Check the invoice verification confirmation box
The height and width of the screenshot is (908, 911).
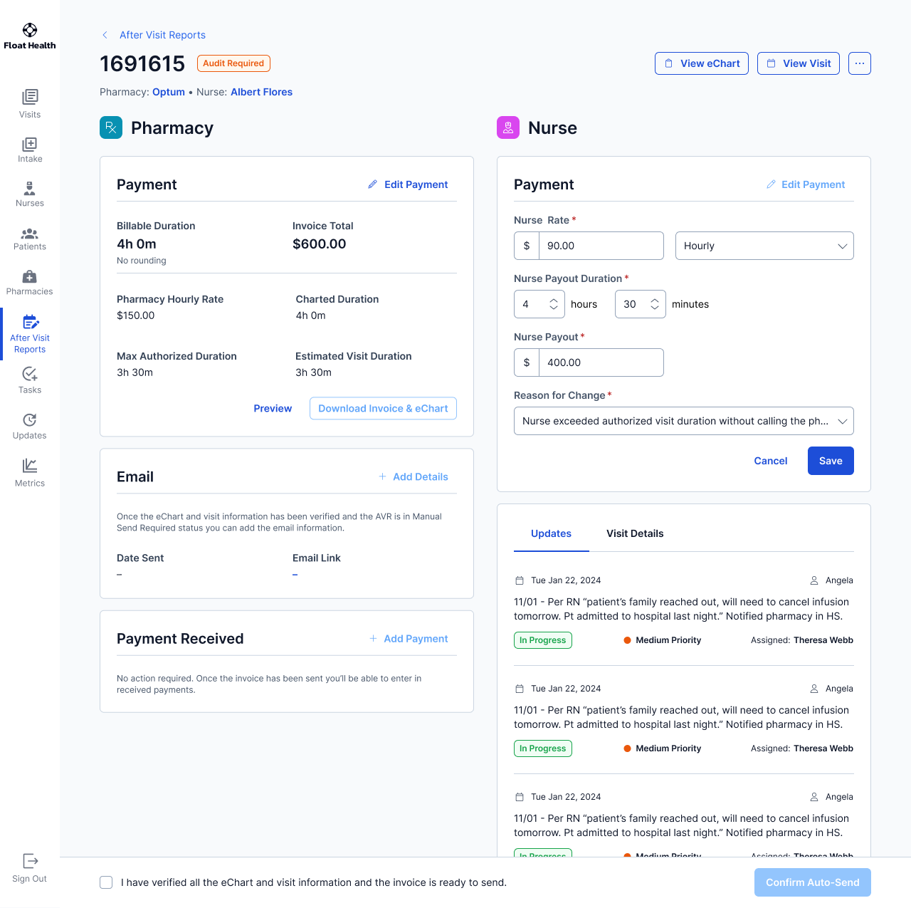(105, 882)
